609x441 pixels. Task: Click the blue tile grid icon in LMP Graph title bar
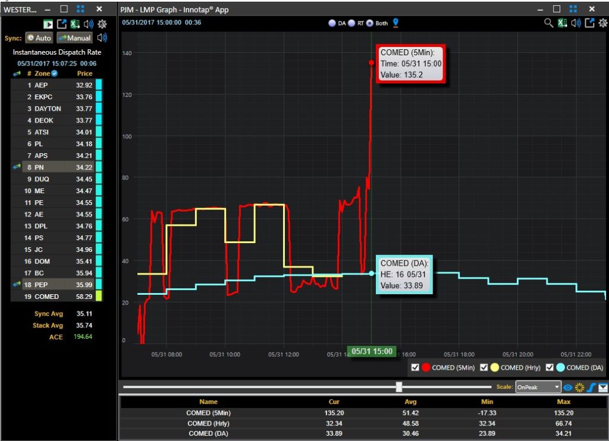pyautogui.click(x=573, y=9)
